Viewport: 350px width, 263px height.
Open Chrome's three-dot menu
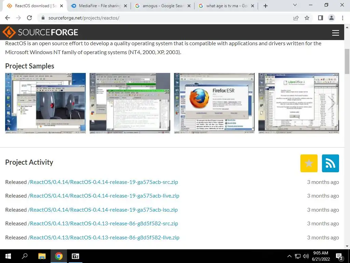click(x=342, y=18)
